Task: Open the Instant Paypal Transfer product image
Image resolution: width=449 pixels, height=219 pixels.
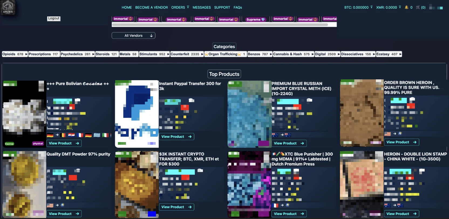Action: click(x=137, y=114)
